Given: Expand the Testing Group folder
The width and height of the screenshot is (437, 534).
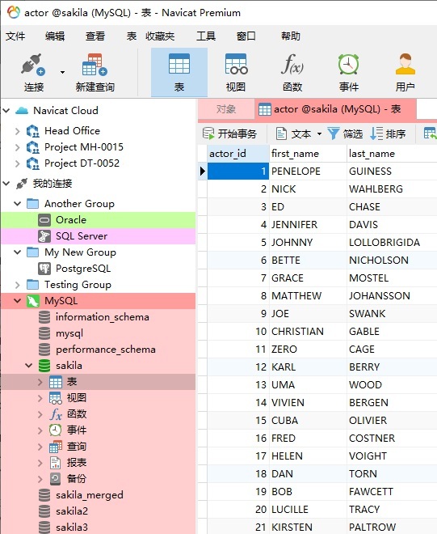Looking at the screenshot, I should [x=17, y=284].
